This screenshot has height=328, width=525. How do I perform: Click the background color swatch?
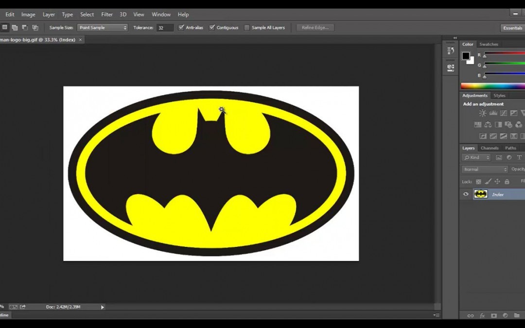click(x=472, y=61)
